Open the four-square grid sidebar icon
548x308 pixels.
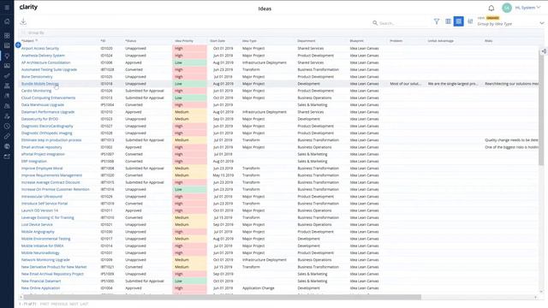[7, 35]
